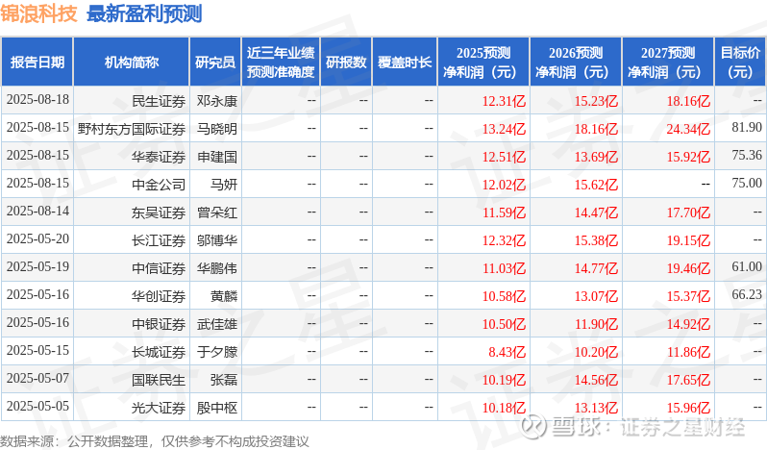Click analyst name 黄麟
The width and height of the screenshot is (767, 450).
click(224, 296)
